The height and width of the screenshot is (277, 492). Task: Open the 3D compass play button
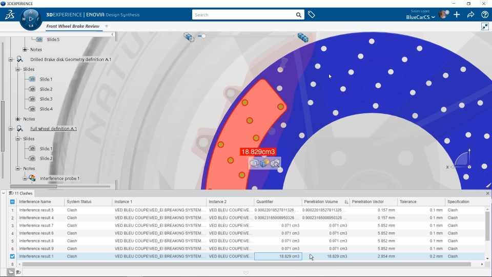coord(31,19)
